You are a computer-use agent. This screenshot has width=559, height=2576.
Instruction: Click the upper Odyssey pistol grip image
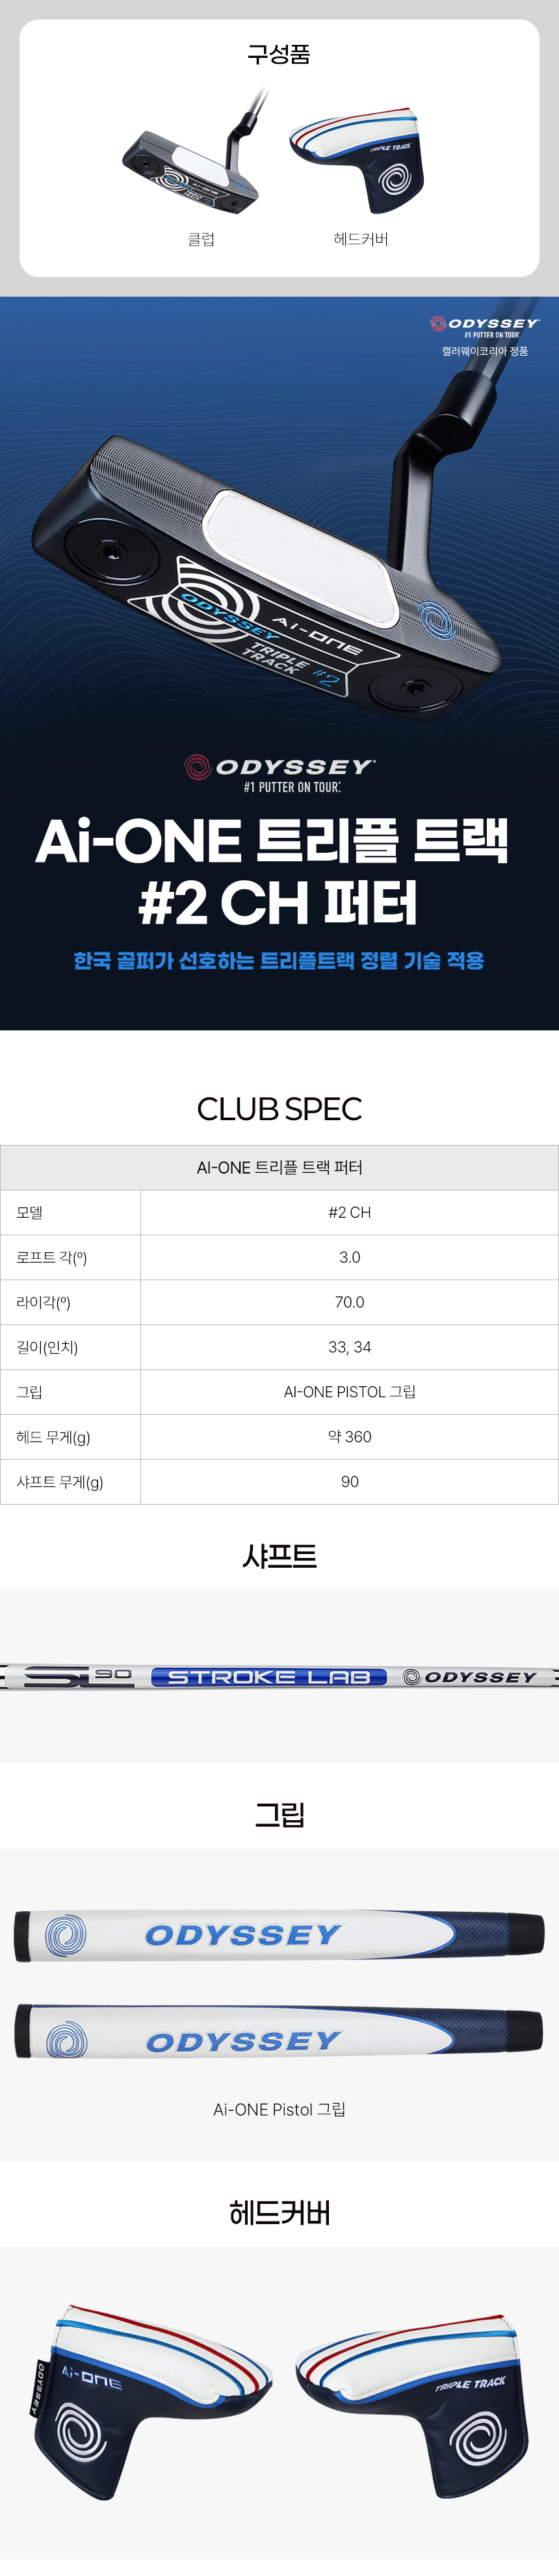coord(279,1936)
